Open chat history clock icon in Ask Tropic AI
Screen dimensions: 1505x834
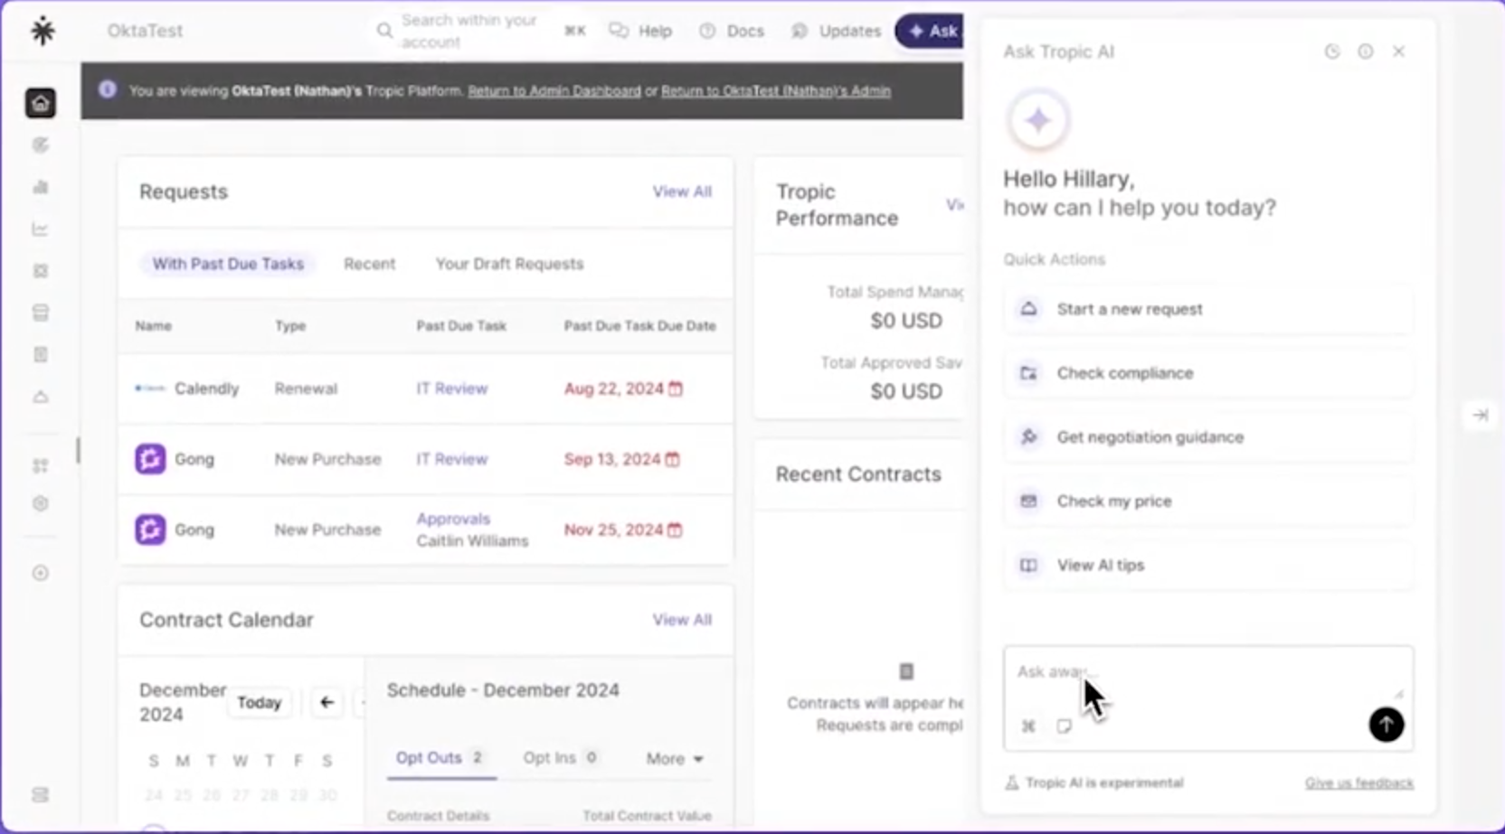(1332, 52)
